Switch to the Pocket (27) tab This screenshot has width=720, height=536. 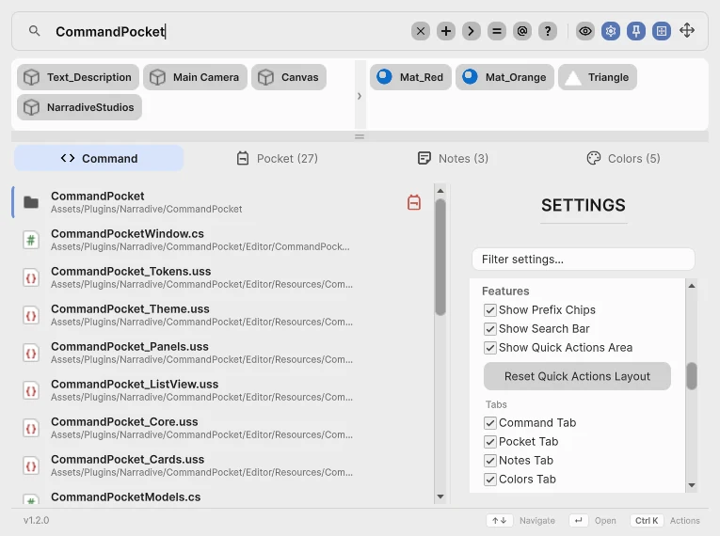tap(277, 158)
